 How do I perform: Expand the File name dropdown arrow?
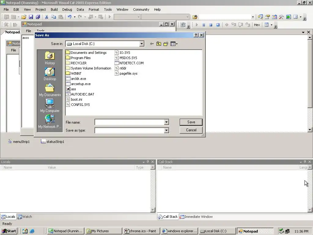[166, 122]
